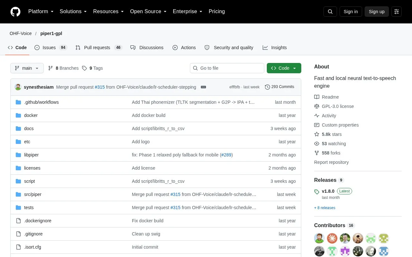Click the .dockerignore file icon

(x=18, y=221)
